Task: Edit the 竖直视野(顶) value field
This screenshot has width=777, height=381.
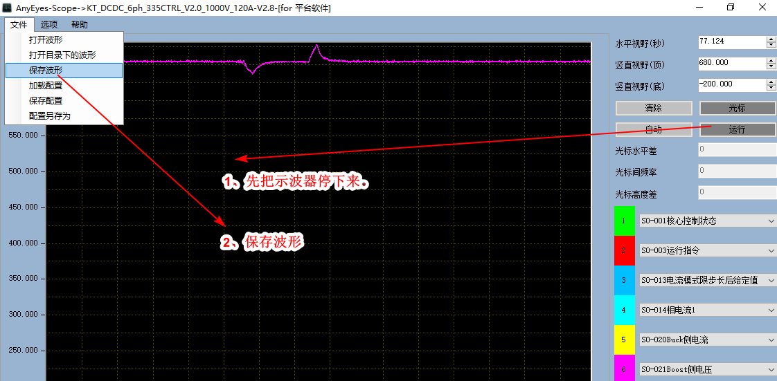Action: [732, 64]
